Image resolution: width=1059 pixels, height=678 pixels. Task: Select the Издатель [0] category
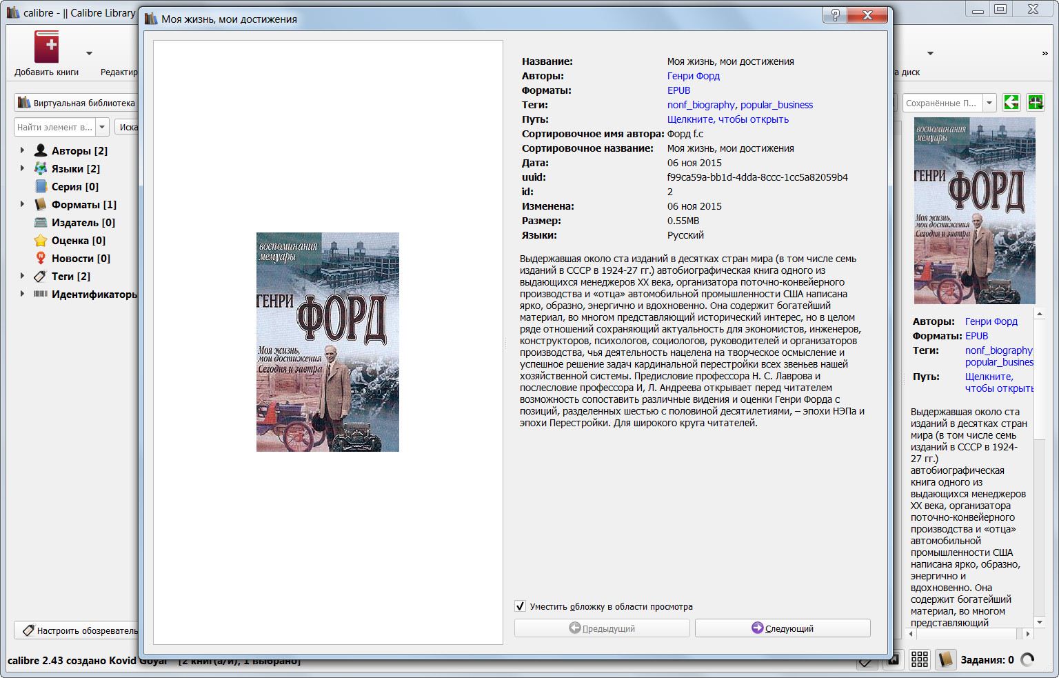83,222
